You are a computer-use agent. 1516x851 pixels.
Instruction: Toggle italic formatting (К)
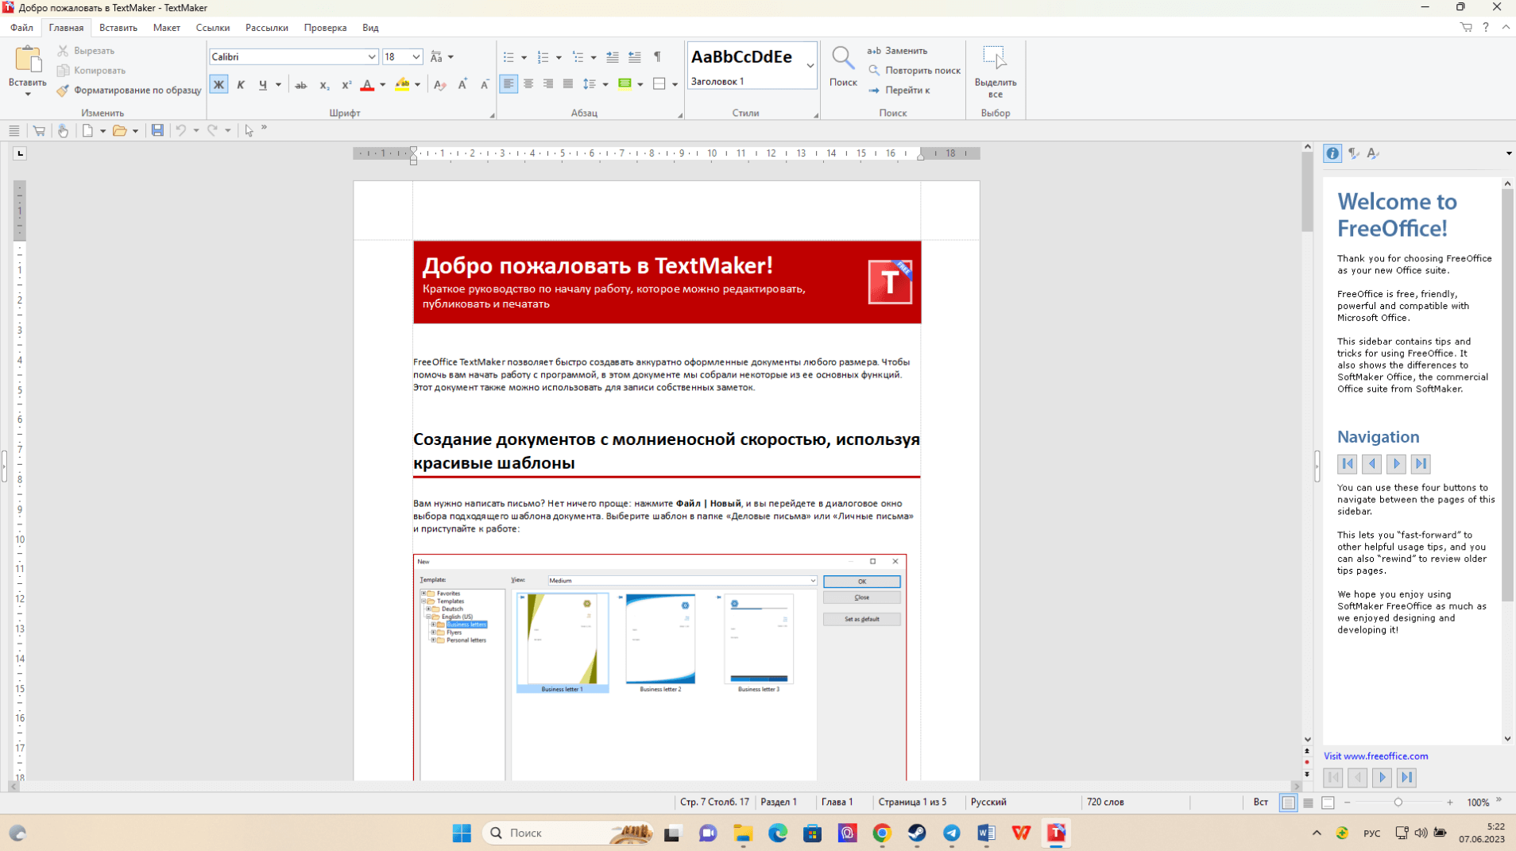(241, 85)
